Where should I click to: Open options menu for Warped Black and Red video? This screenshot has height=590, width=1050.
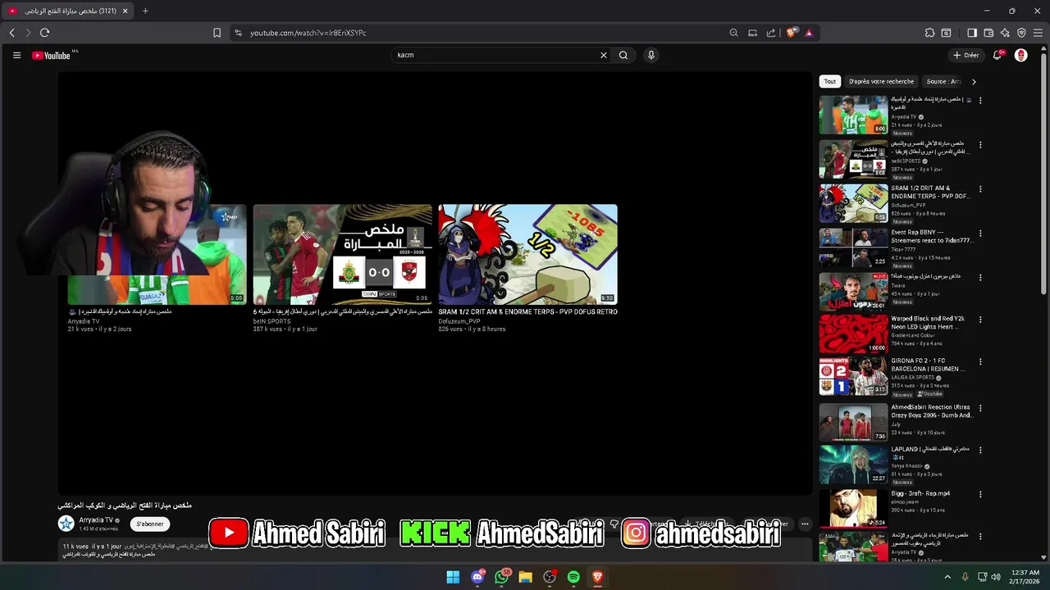tap(980, 319)
